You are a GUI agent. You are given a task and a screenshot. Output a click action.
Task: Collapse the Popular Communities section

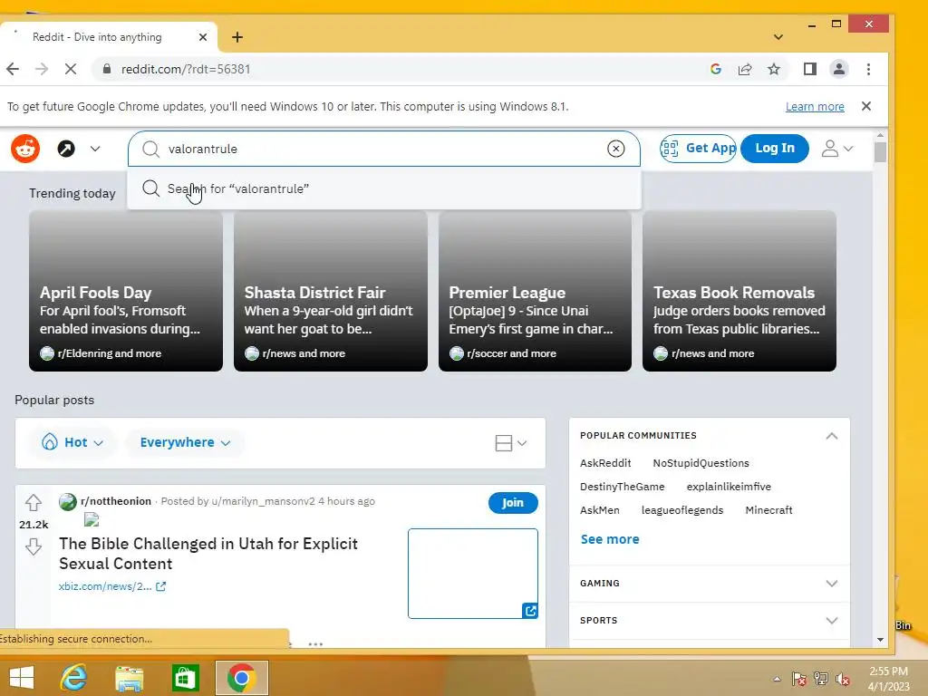click(x=832, y=436)
